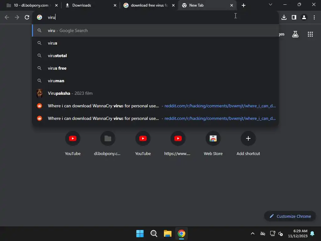Click the browser back arrow

coord(7,18)
